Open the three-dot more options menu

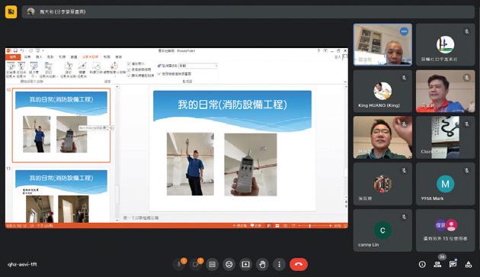coord(279,264)
